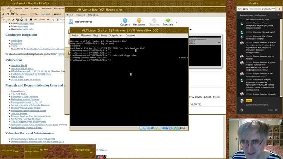Open the Правка menu in Firefox
Screen dimensions: 283x159
coord(18,8)
